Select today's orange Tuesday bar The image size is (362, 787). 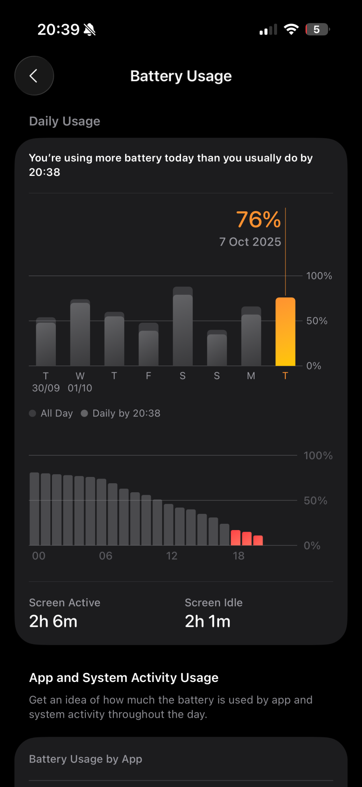[x=285, y=332]
